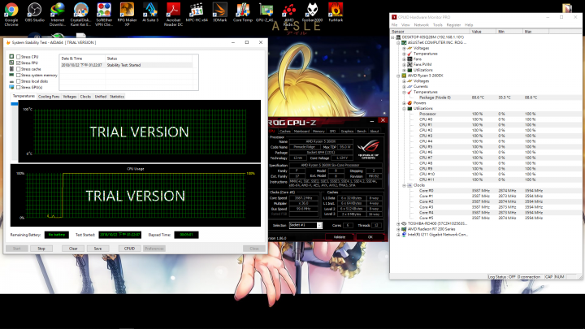Switch to the Statistics tab in AIDA64
This screenshot has width=585, height=329.
(117, 97)
